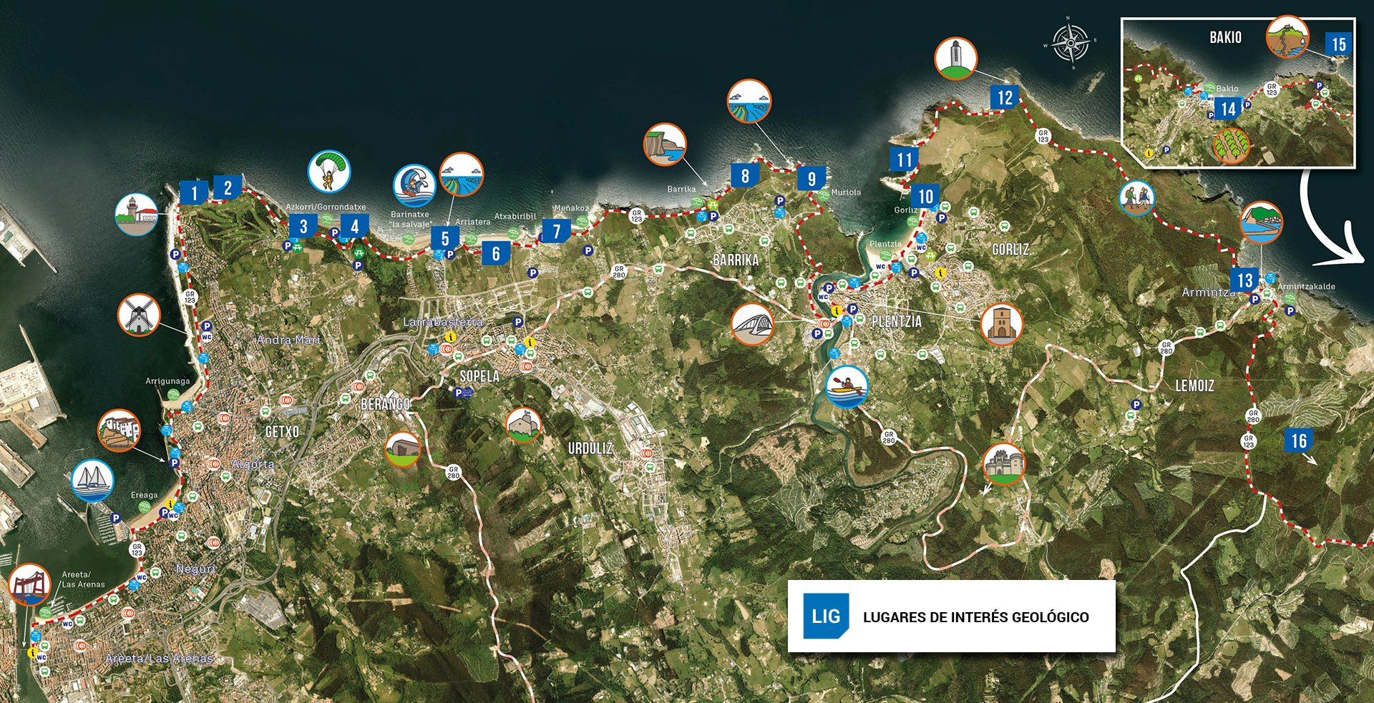The height and width of the screenshot is (703, 1374).
Task: Click the paraglider icon above Azkorri/Gorrondatxe
Action: click(x=328, y=172)
